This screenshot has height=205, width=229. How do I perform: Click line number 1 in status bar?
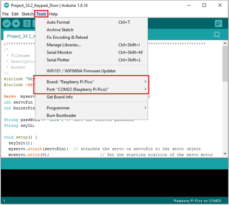coord(4,201)
